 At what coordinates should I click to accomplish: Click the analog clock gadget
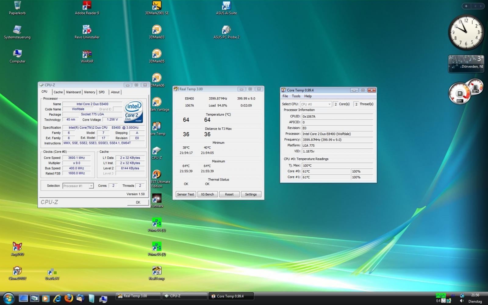pos(466,32)
